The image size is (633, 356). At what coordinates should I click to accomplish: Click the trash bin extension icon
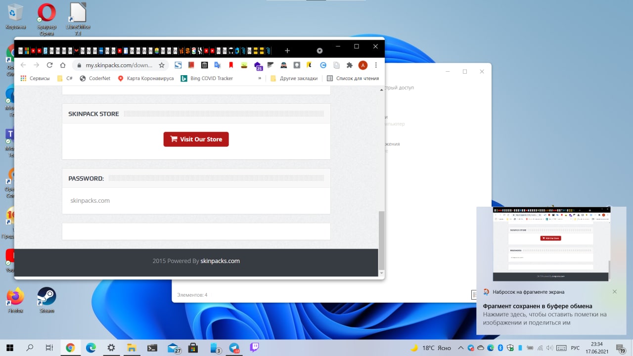(x=204, y=65)
